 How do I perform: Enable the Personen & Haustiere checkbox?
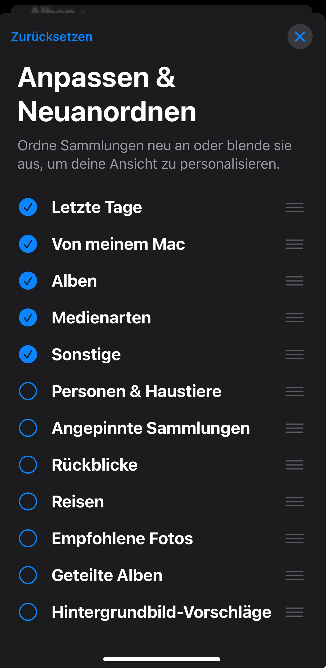point(28,391)
